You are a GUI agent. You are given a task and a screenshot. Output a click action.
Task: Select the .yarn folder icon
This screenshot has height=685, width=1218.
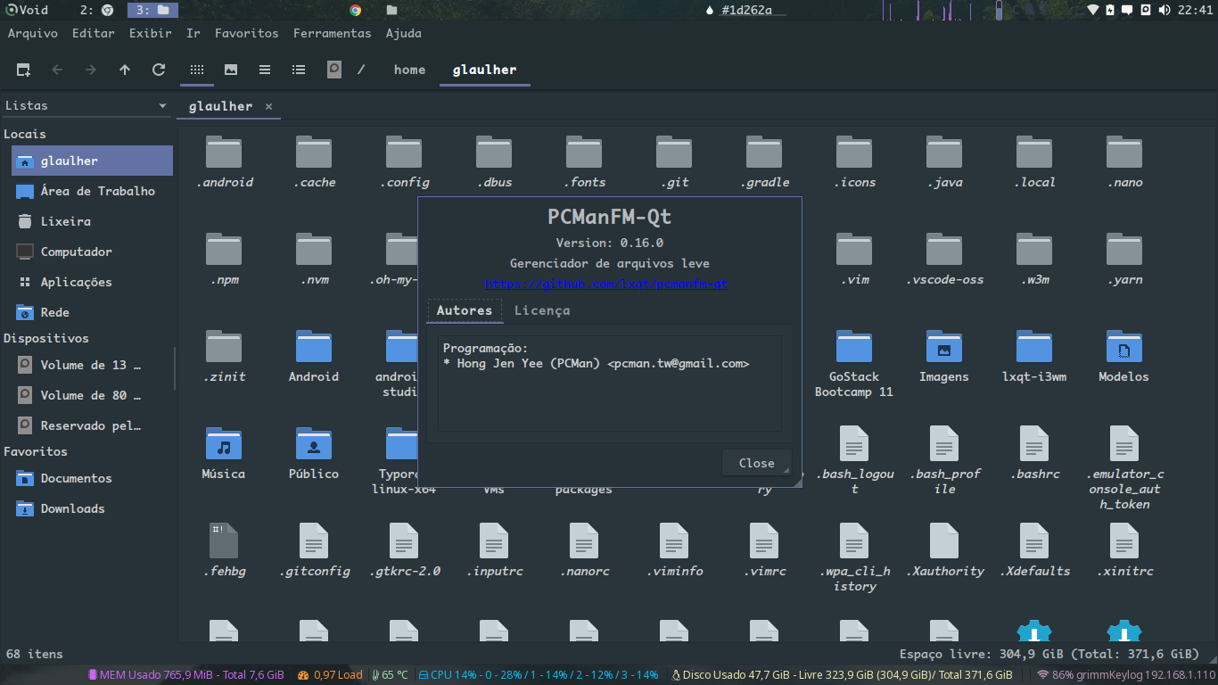[x=1124, y=250]
